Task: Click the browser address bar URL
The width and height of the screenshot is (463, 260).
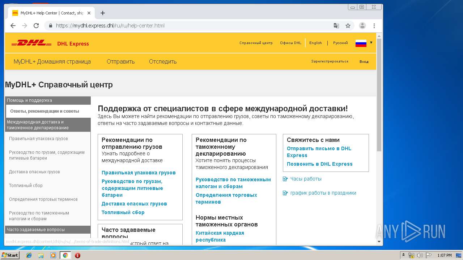Action: [110, 26]
